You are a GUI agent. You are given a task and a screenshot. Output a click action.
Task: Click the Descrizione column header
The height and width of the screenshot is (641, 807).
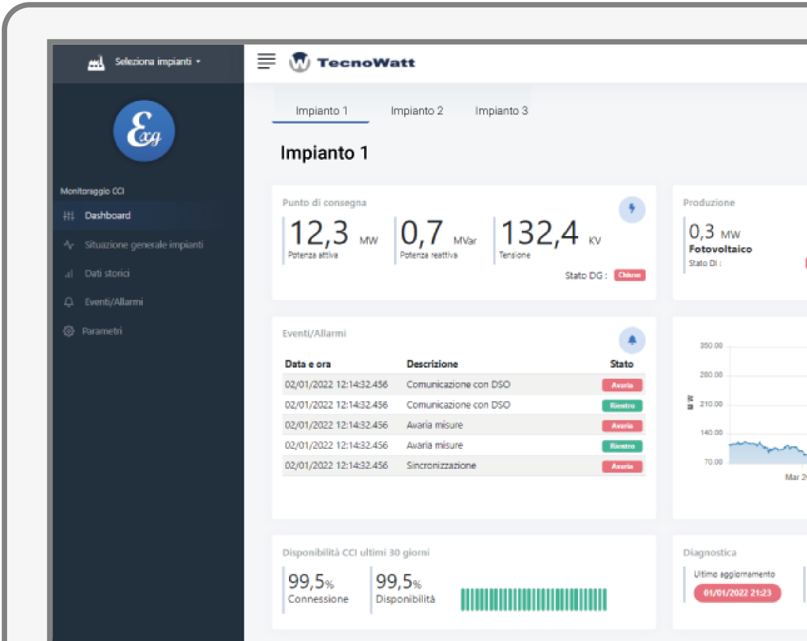click(432, 364)
